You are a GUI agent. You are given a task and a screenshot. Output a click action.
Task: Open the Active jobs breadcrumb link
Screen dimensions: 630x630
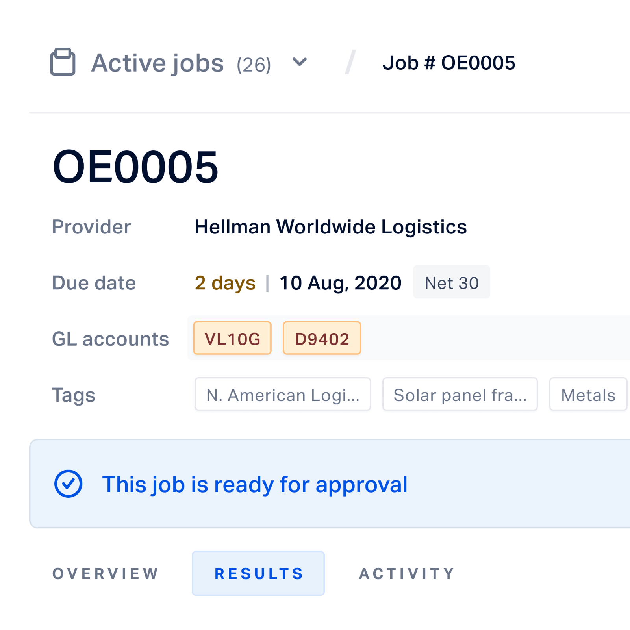coord(157,63)
